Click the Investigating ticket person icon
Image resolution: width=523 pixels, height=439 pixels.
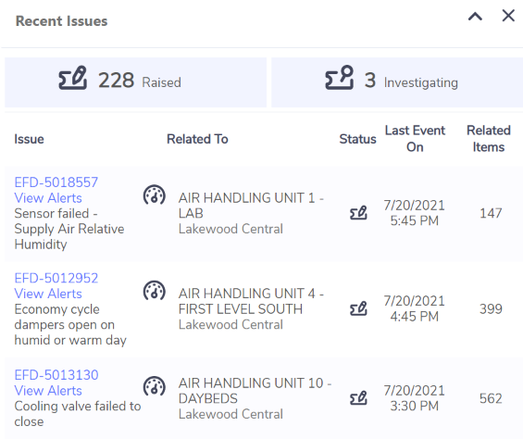[339, 78]
